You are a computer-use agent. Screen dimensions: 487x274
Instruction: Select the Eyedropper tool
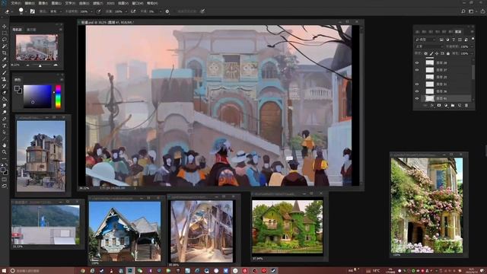5,59
